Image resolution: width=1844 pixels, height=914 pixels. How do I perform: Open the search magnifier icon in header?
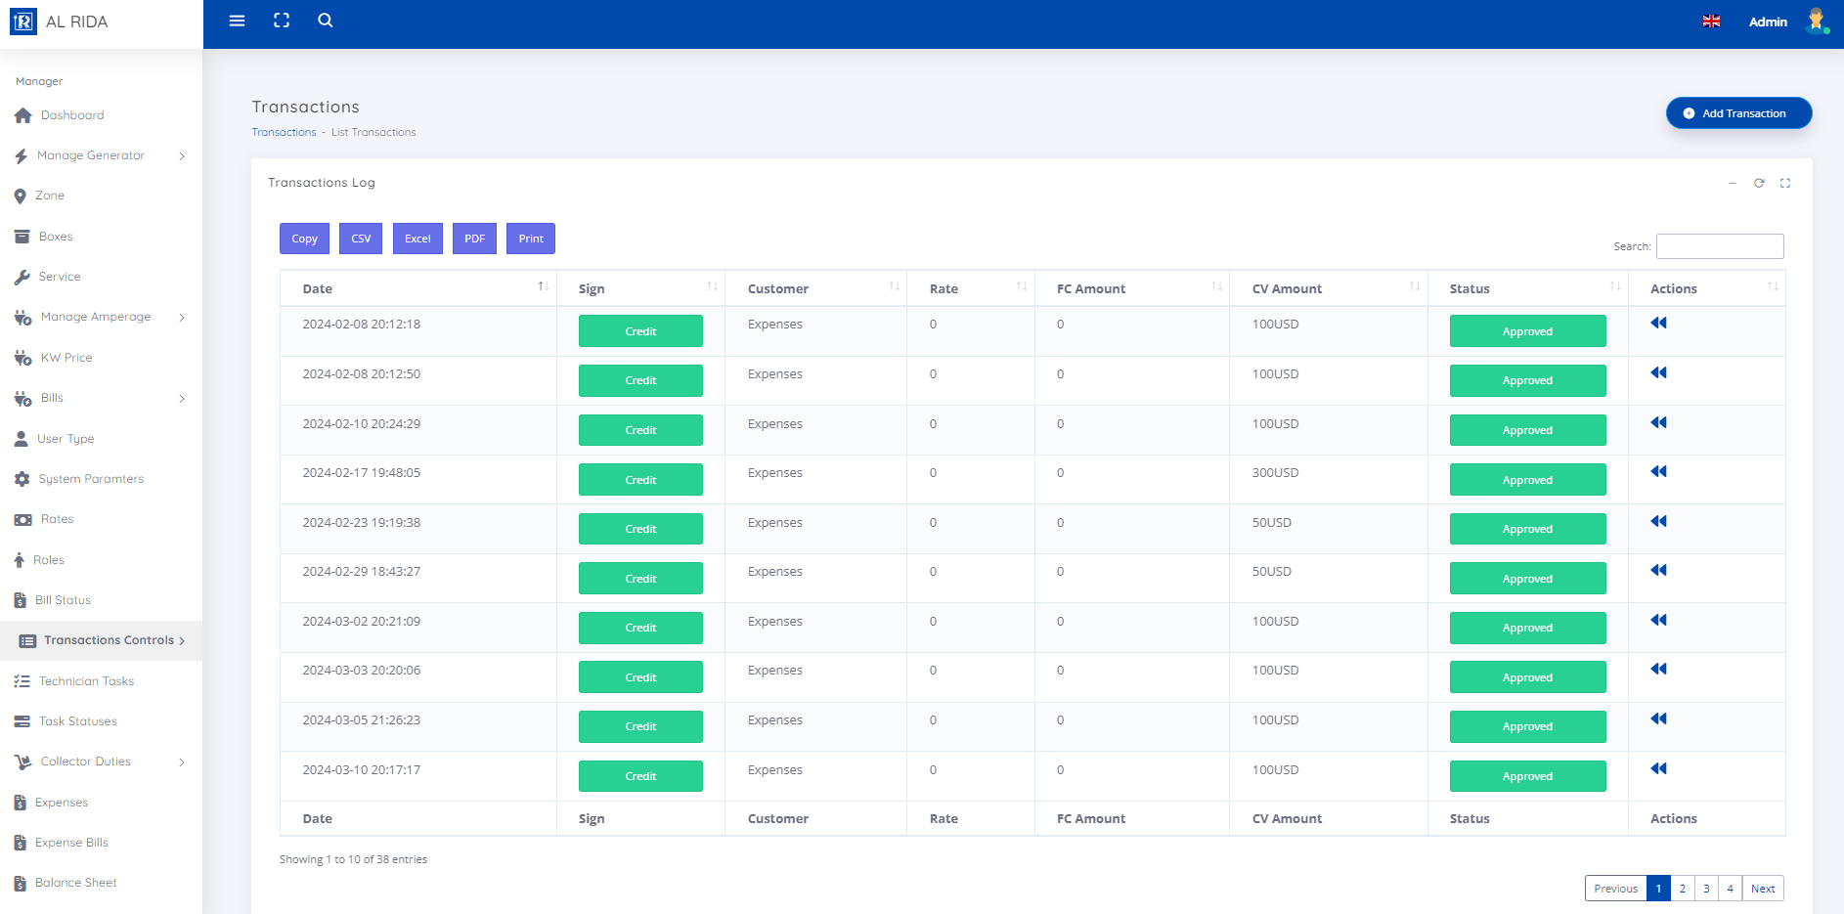click(326, 21)
